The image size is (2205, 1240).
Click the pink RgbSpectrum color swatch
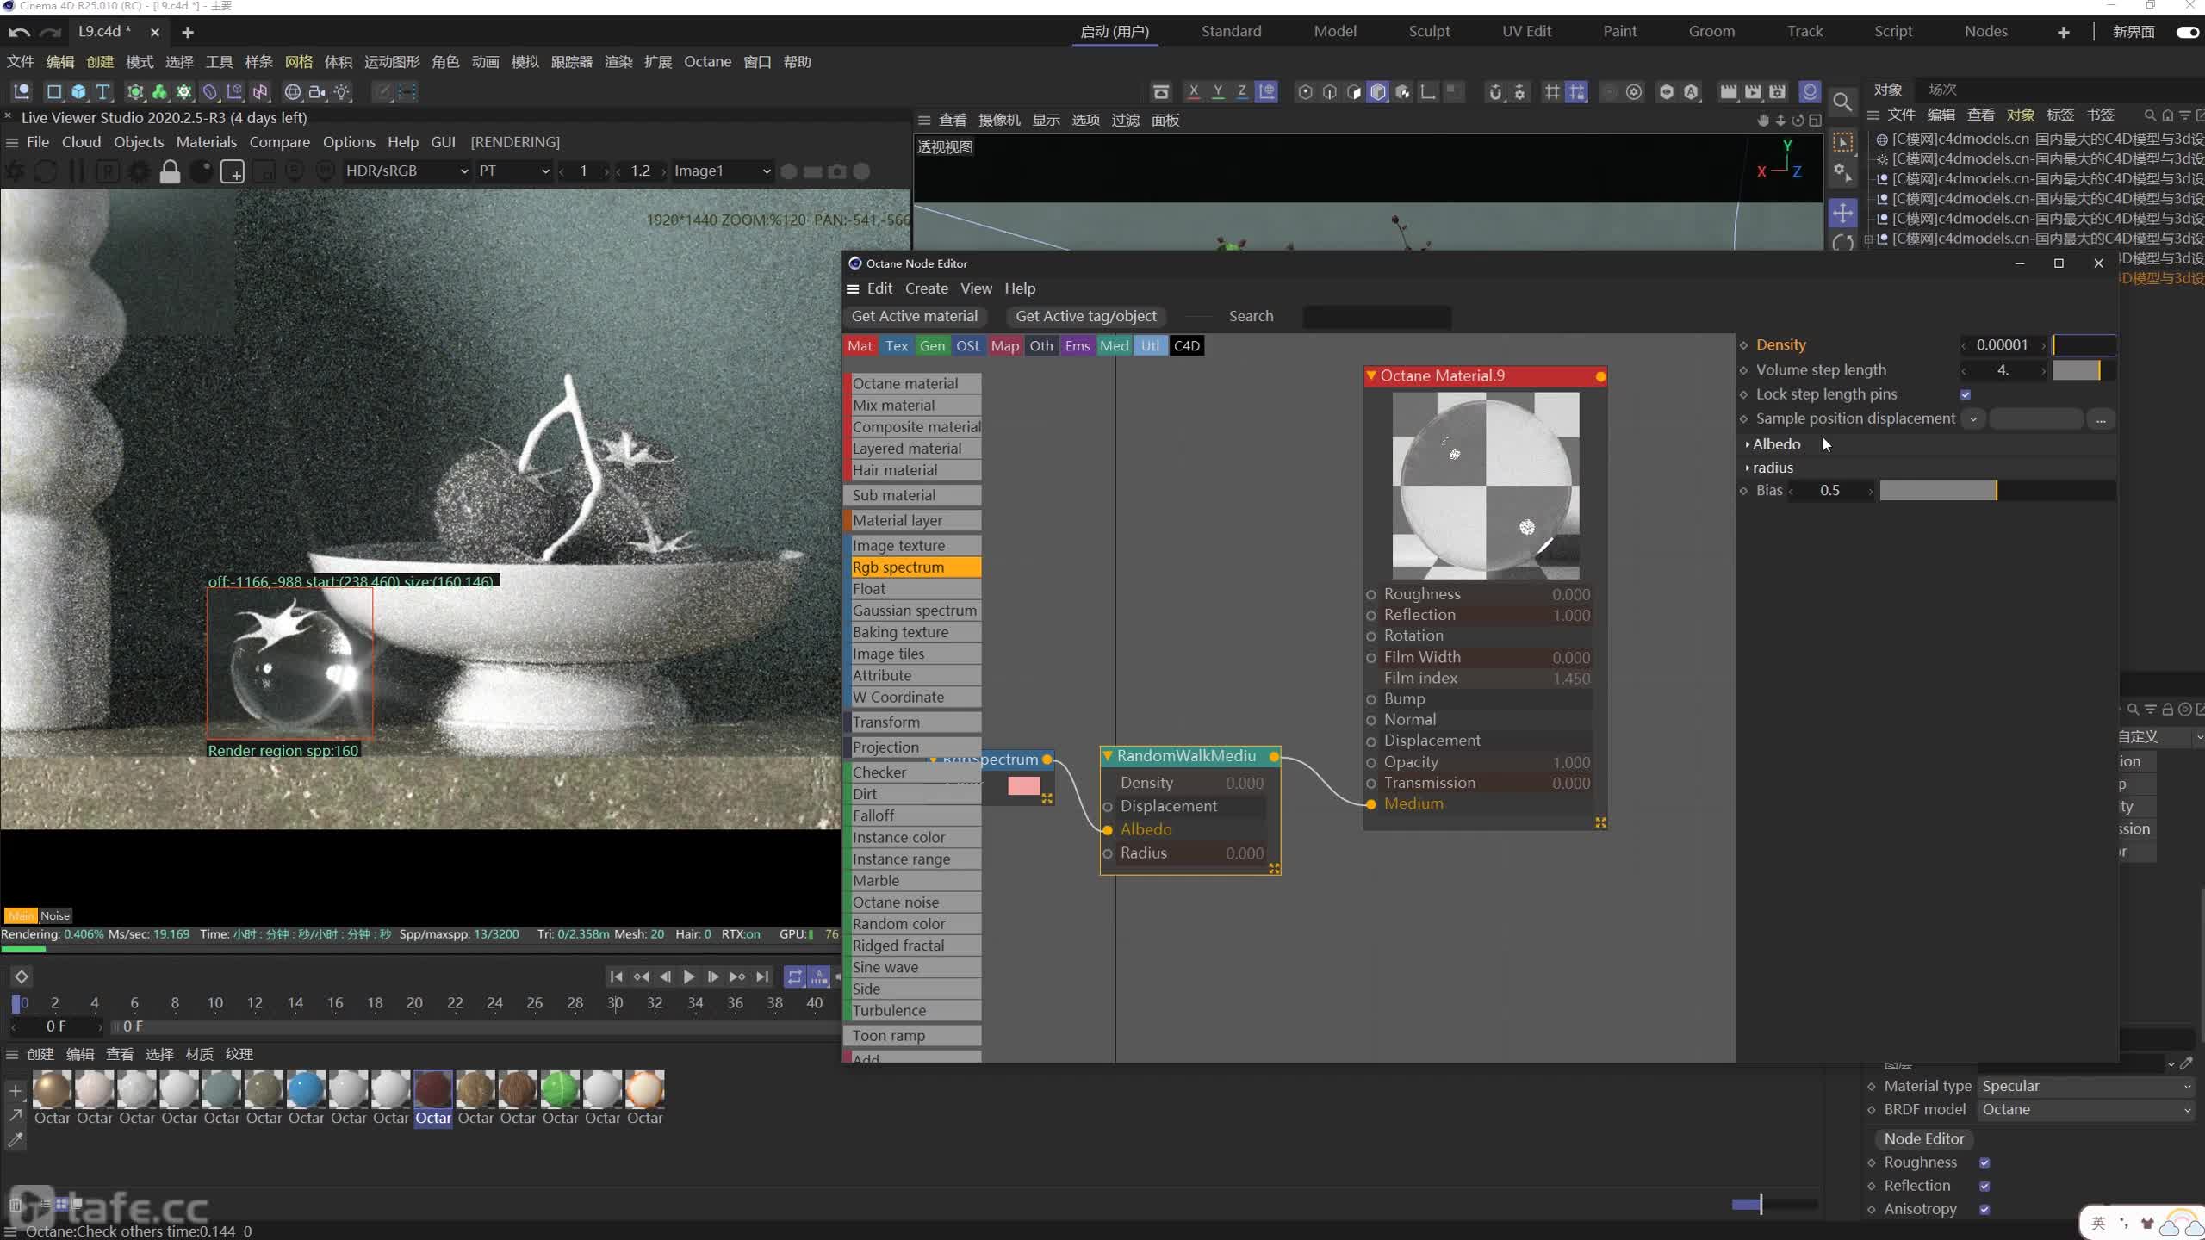coord(1023,786)
